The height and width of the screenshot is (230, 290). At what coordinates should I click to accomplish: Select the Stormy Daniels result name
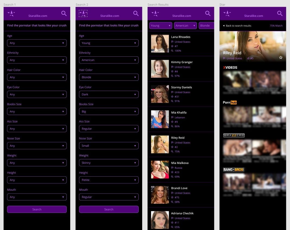pos(181,88)
